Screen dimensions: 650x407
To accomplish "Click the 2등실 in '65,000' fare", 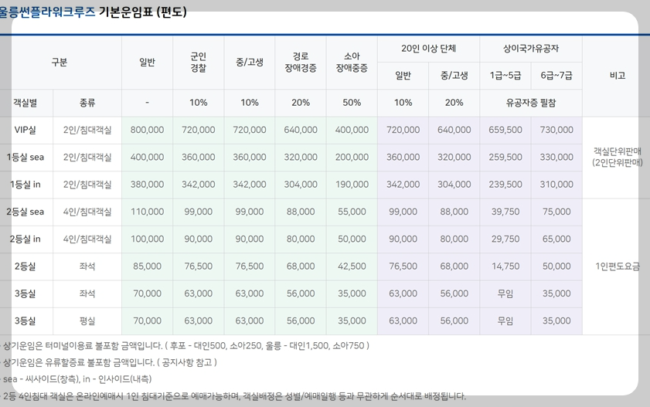I will pos(556,239).
